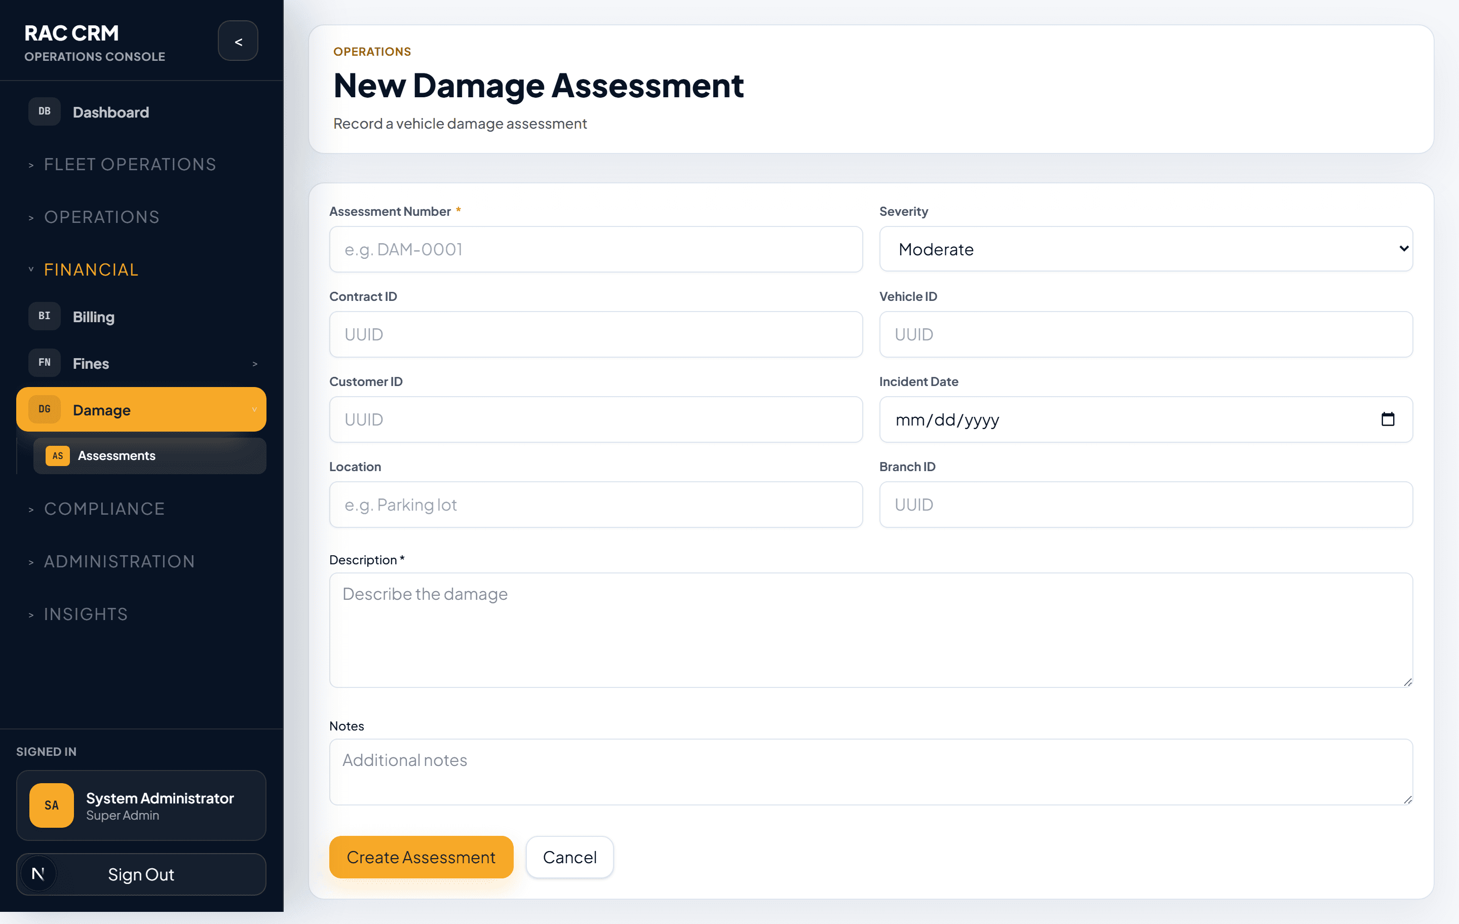Focus the Vehicle ID input
Viewport: 1459px width, 924px height.
[1146, 334]
